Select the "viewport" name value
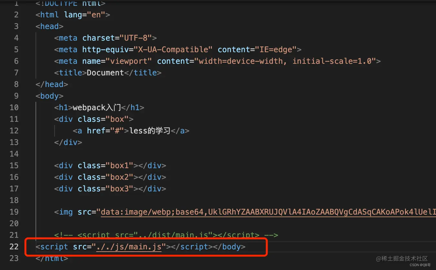Screen dimensions: 436x270 pos(129,61)
